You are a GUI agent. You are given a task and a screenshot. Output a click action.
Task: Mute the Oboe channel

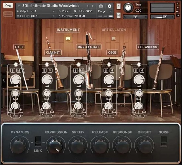(112, 70)
